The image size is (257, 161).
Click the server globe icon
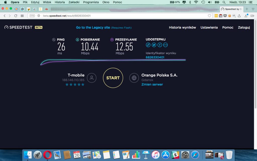[134, 78]
